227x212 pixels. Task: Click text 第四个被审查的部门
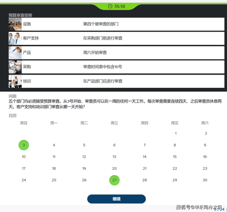[101, 24]
